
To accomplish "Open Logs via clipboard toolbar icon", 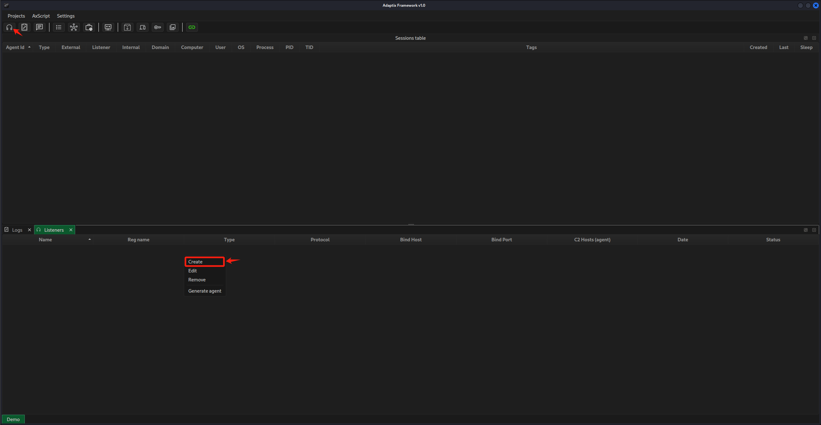I will pos(24,27).
